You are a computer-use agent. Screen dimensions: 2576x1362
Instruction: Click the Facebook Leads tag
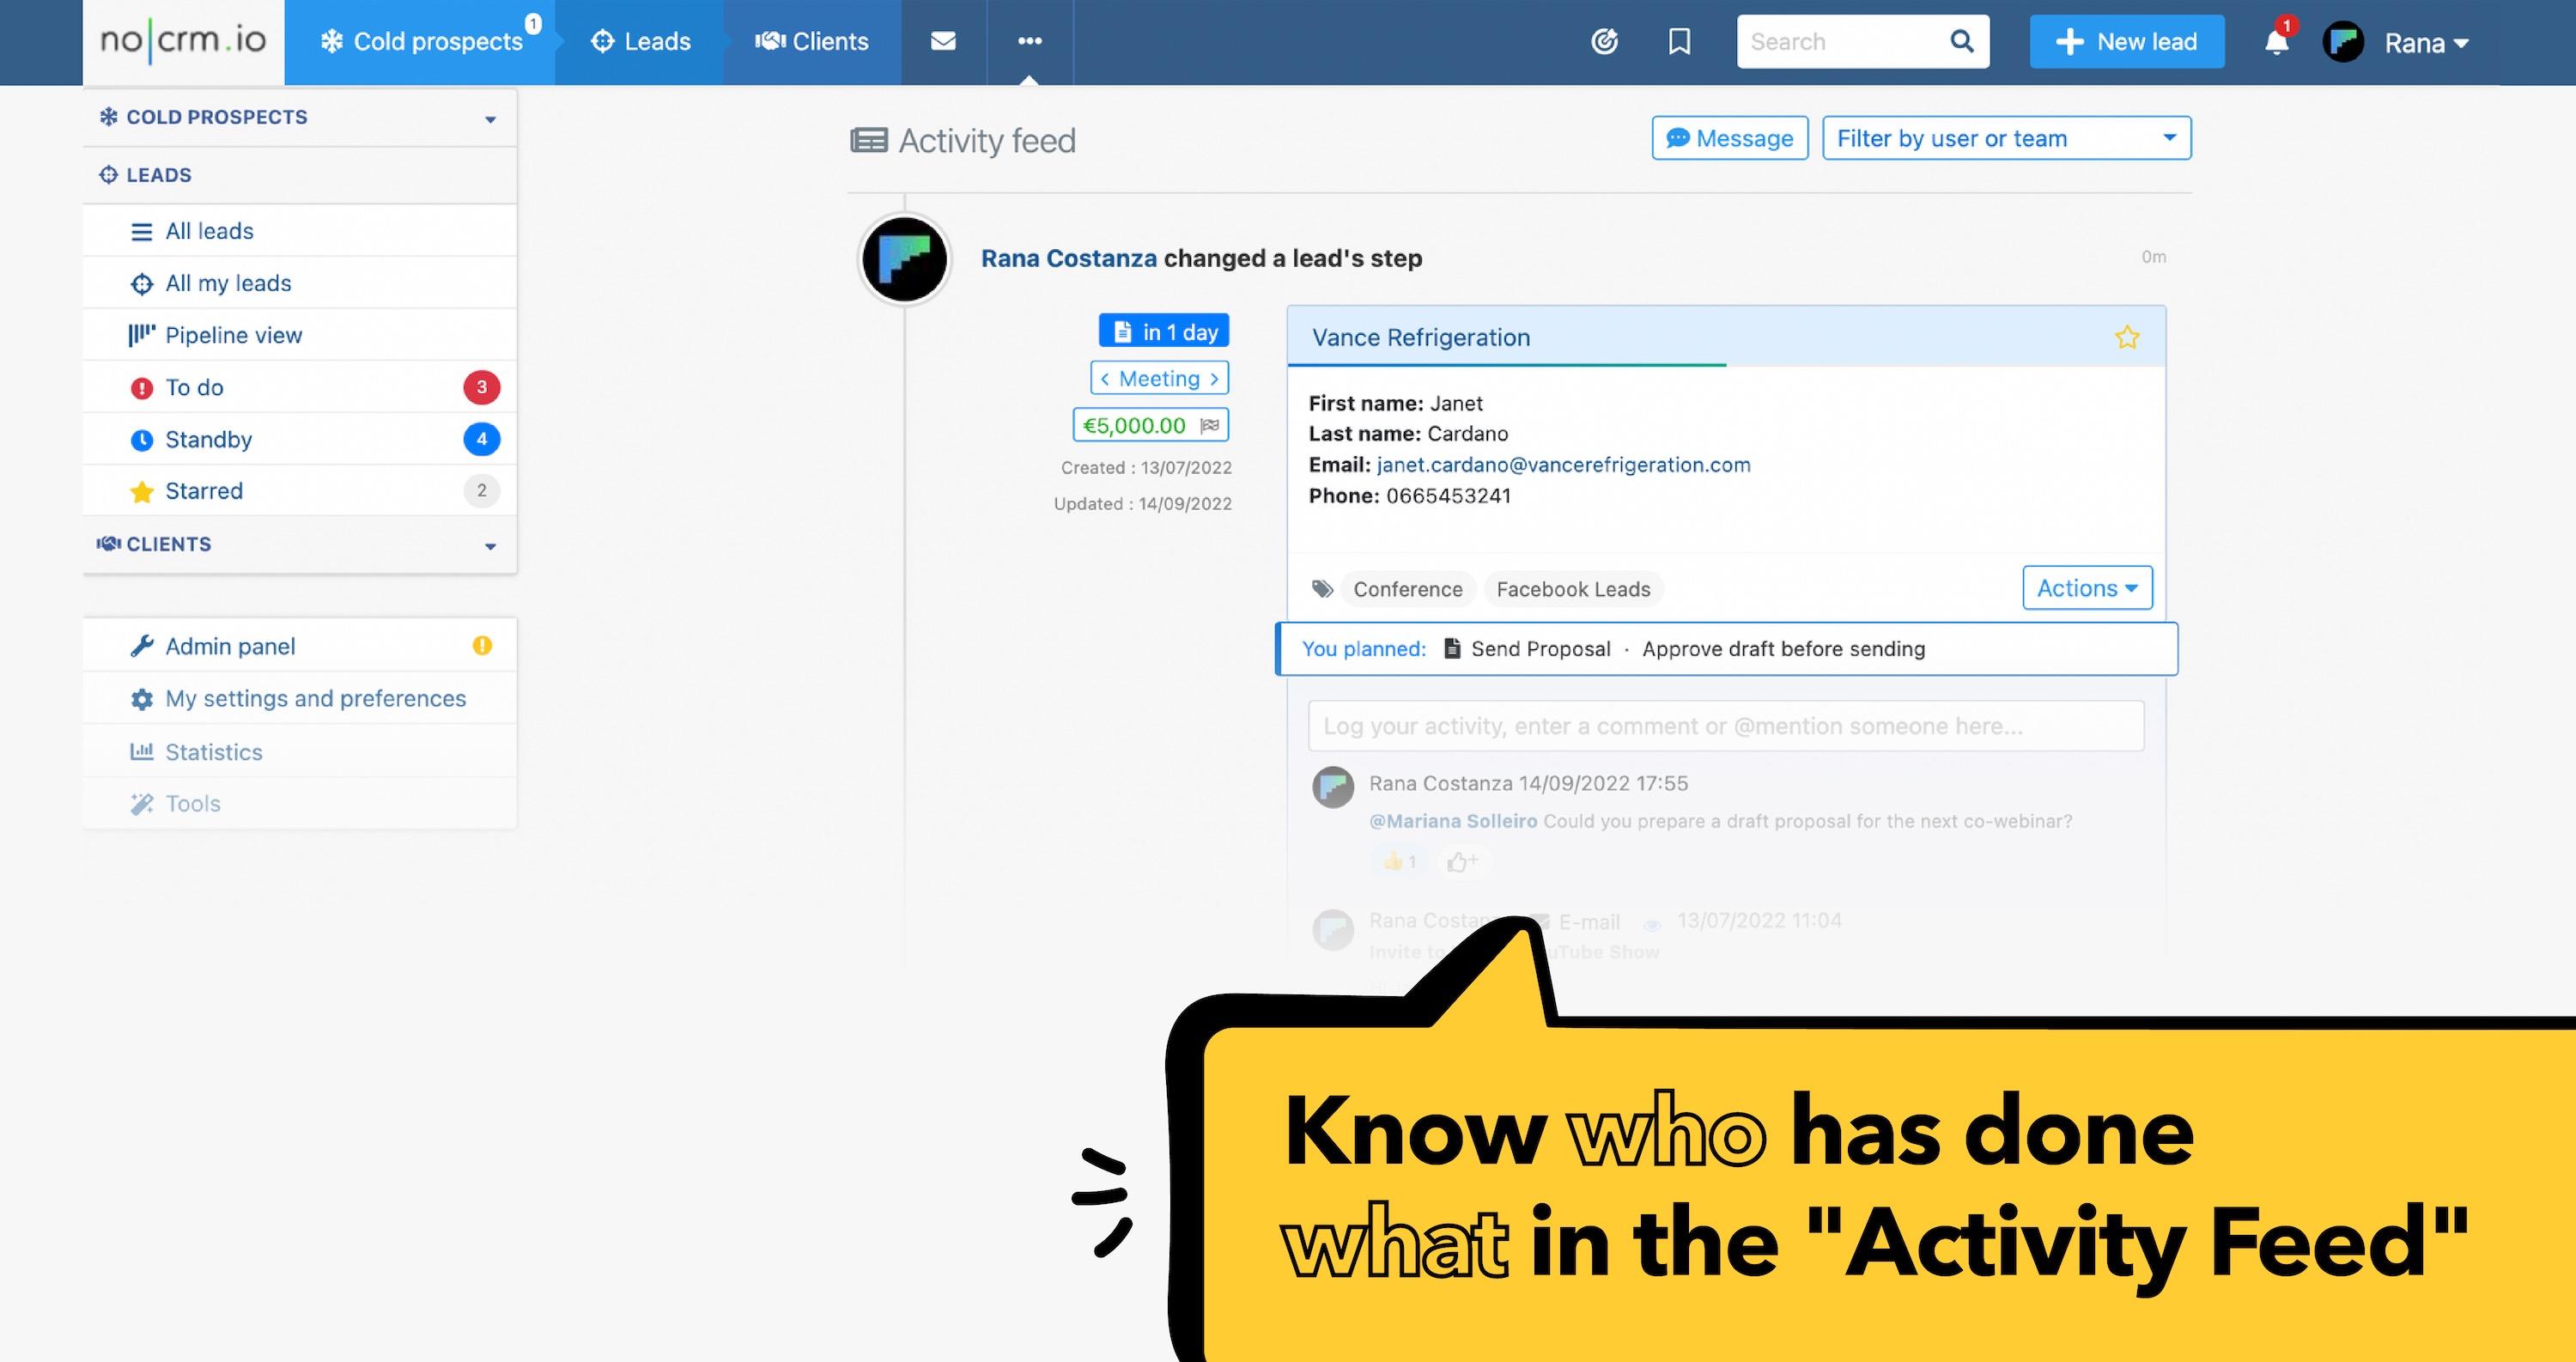coord(1573,589)
